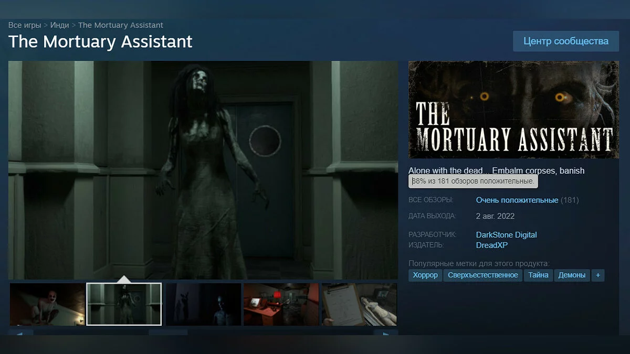Viewport: 630px width, 354px height.
Task: Select the Тайна tag
Action: click(x=539, y=275)
